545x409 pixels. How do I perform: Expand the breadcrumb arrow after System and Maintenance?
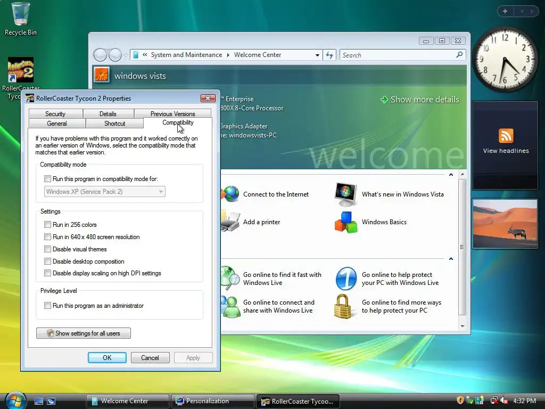(228, 55)
